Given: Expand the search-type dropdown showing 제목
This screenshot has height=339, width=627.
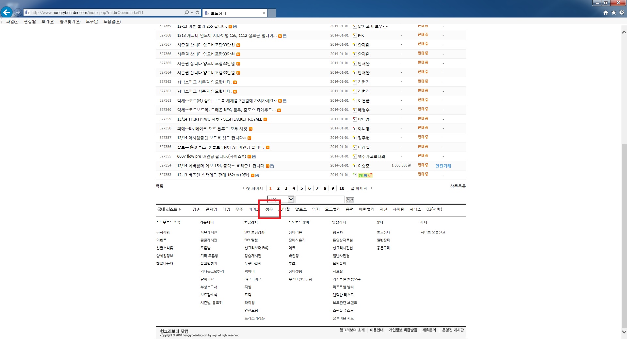Looking at the screenshot, I should tap(290, 199).
